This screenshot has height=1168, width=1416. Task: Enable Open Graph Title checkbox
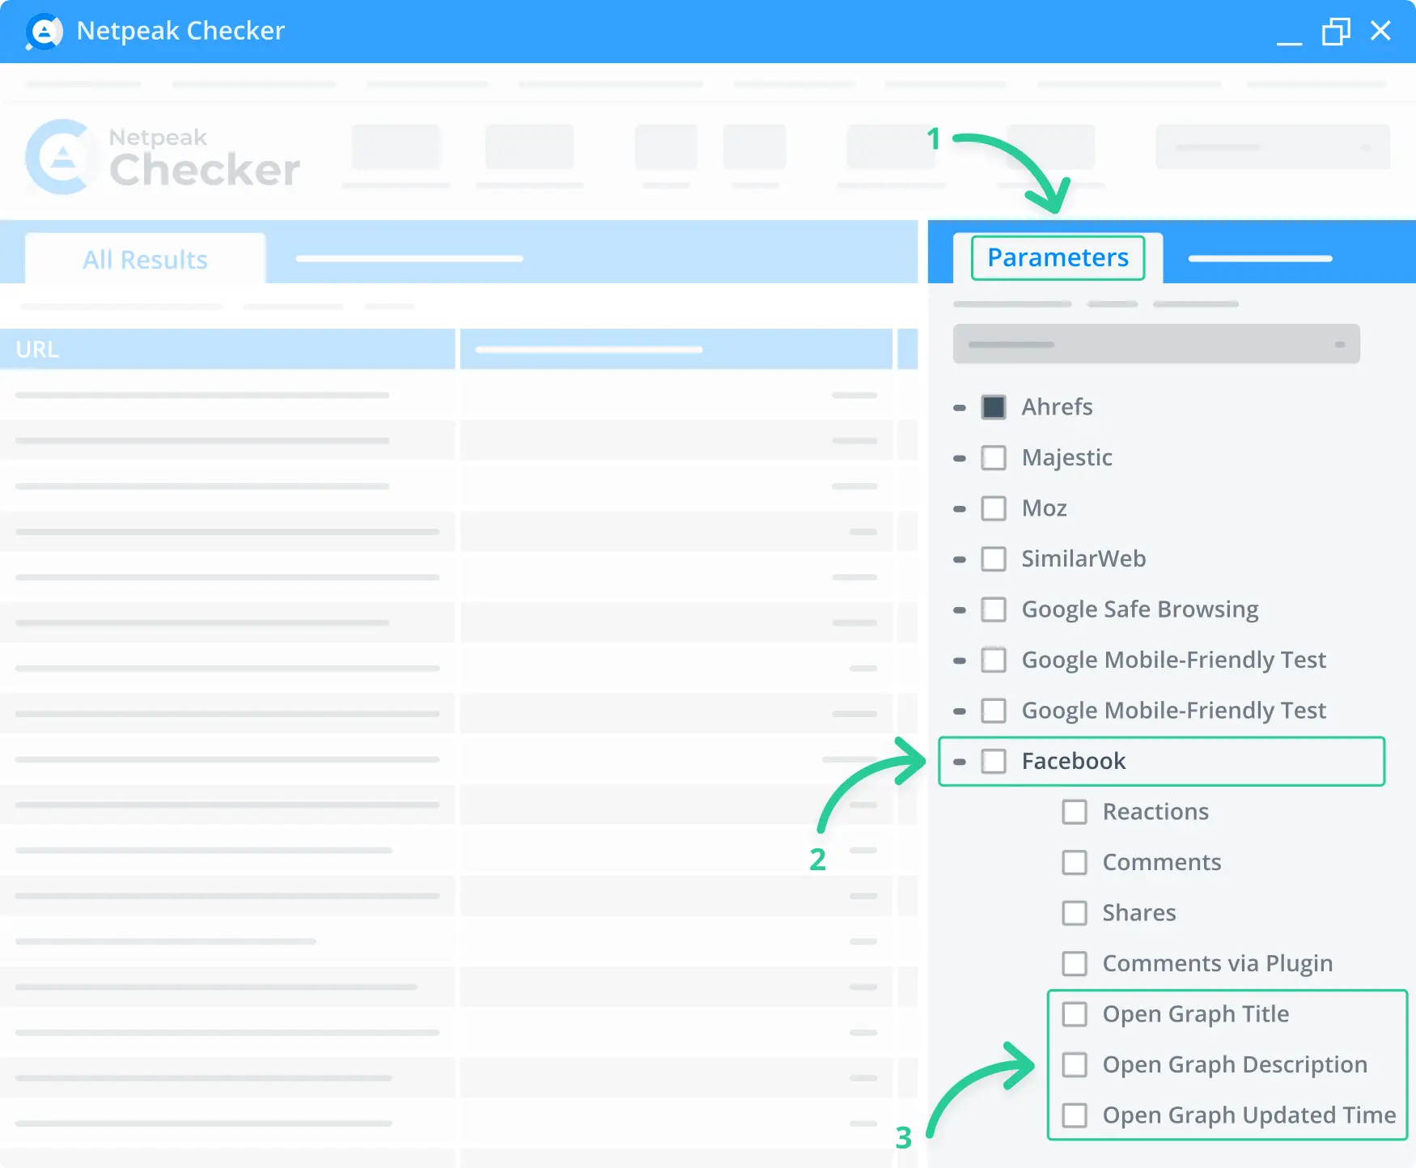click(1075, 1014)
